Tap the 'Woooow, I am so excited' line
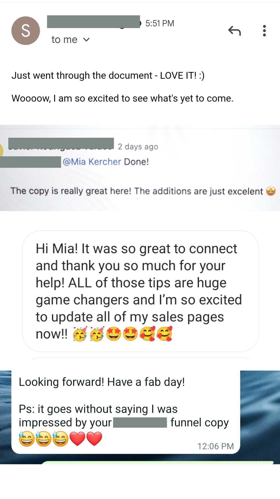This screenshot has height=499, width=280. [122, 99]
